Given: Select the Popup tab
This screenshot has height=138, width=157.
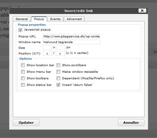Looking at the screenshot, I should (x=39, y=19).
